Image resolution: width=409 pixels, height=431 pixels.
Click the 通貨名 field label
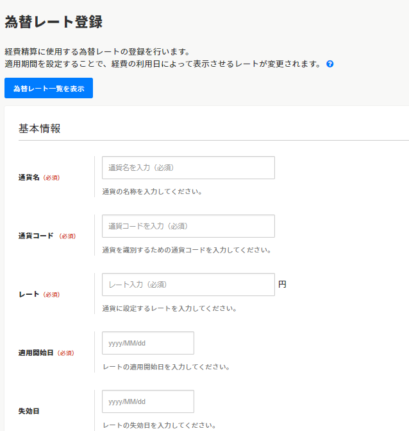29,177
